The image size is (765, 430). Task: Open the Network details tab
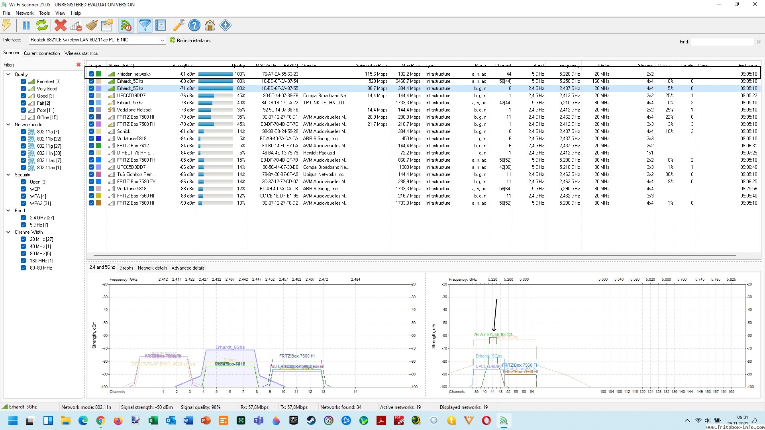(152, 268)
